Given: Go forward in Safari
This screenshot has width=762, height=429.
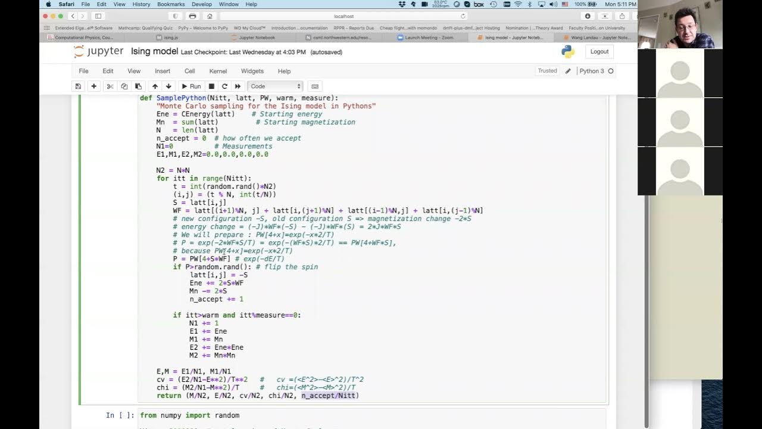Looking at the screenshot, I should [x=83, y=16].
